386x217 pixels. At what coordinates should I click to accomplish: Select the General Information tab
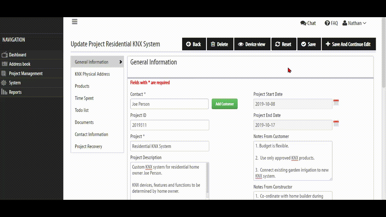pos(97,62)
